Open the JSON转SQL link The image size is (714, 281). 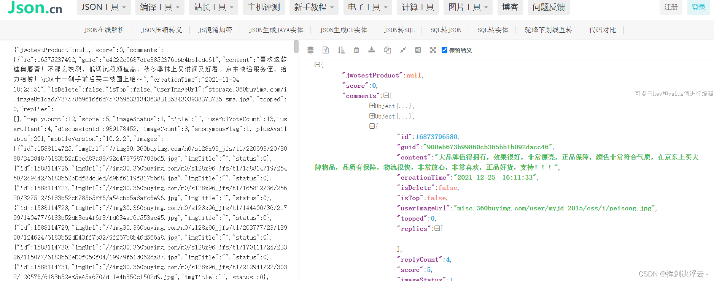pos(399,30)
